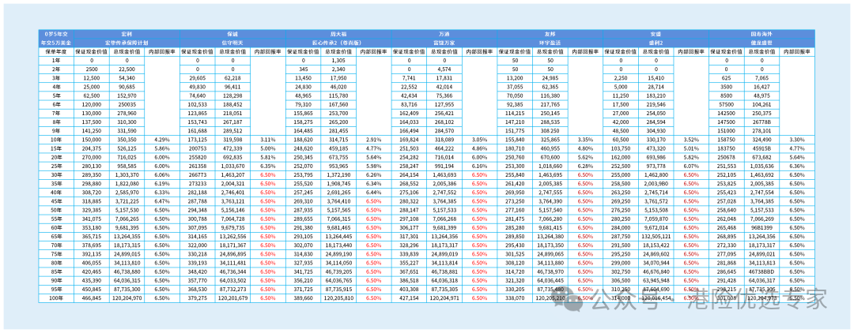Click the 50年 row label
The height and width of the screenshot is (333, 854).
click(57, 210)
